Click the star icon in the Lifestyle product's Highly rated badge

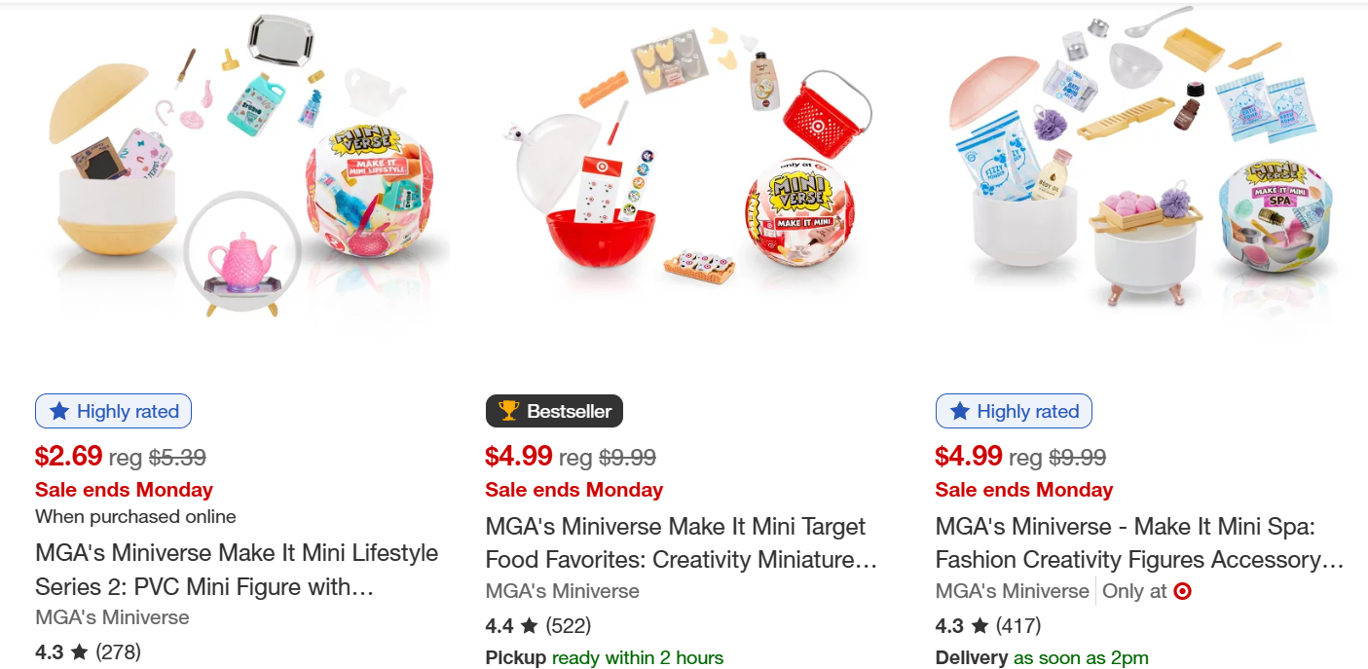click(59, 412)
